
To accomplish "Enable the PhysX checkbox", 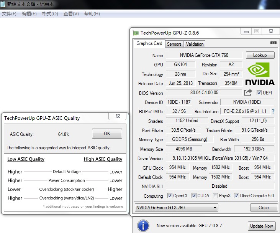I will point(216,196).
